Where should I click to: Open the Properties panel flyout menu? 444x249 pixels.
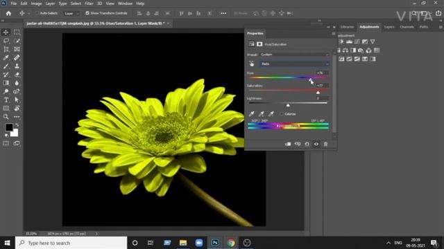pyautogui.click(x=333, y=34)
